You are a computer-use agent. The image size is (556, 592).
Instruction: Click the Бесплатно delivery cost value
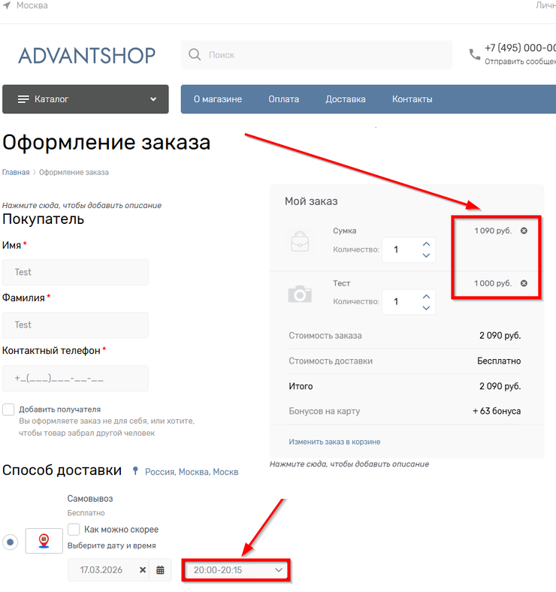(x=499, y=361)
